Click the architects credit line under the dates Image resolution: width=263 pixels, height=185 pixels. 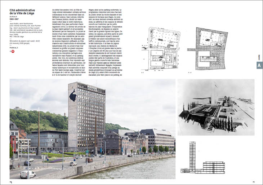[x=21, y=24]
